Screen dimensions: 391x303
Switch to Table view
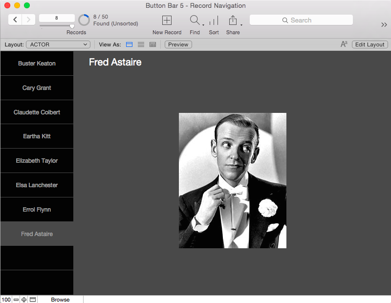[x=152, y=44]
